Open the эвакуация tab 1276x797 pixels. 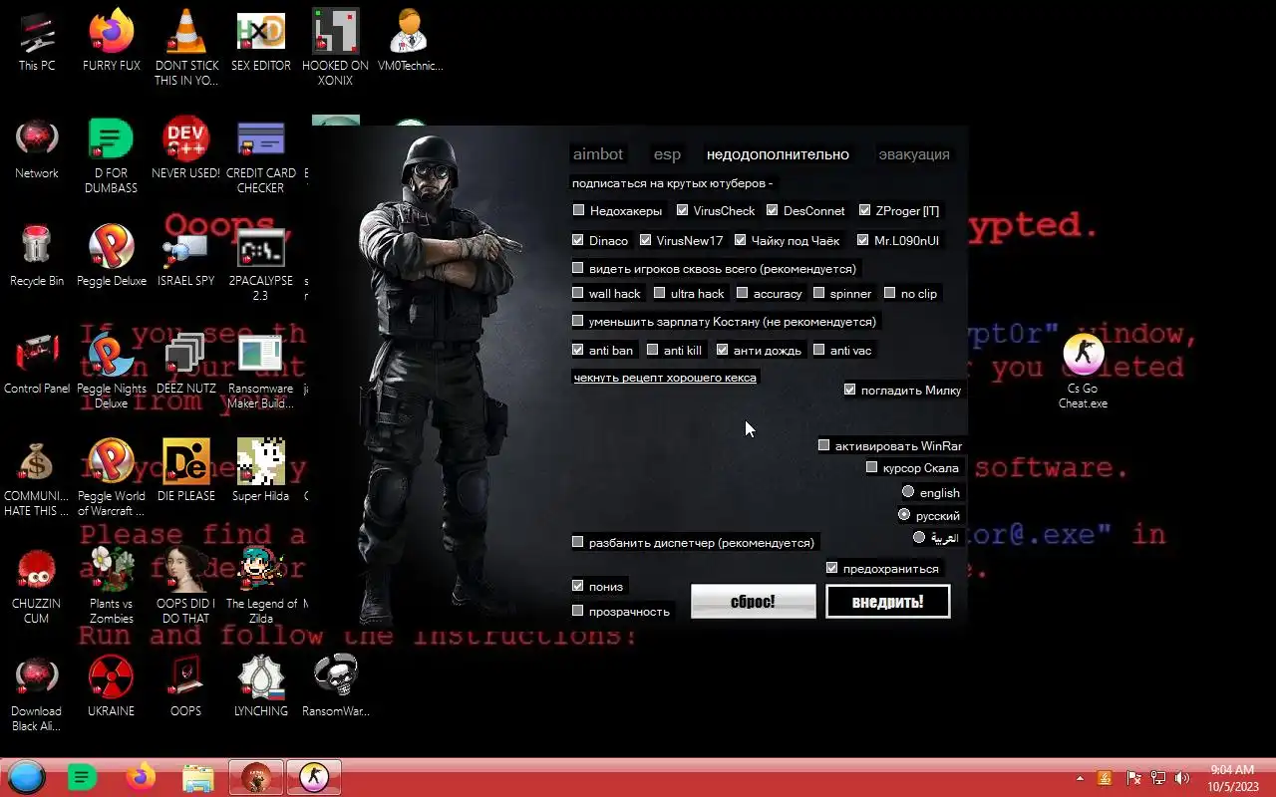pyautogui.click(x=914, y=154)
